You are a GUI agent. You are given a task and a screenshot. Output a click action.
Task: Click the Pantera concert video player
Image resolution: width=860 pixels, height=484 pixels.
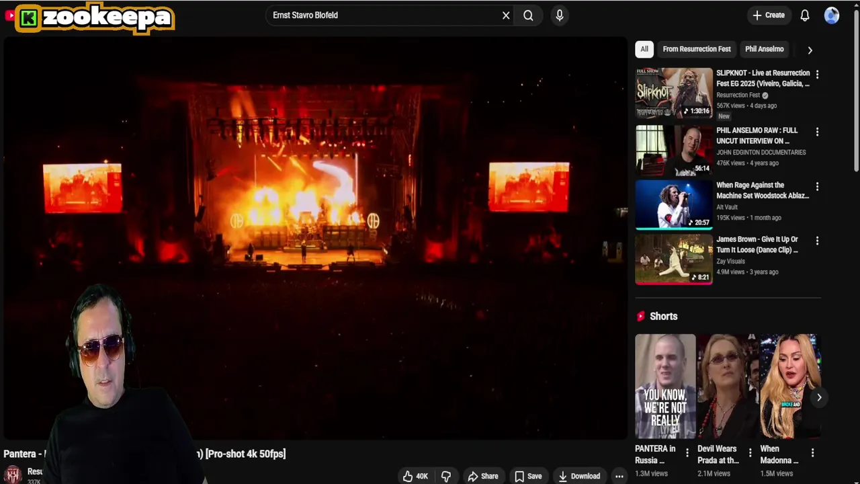[316, 238]
